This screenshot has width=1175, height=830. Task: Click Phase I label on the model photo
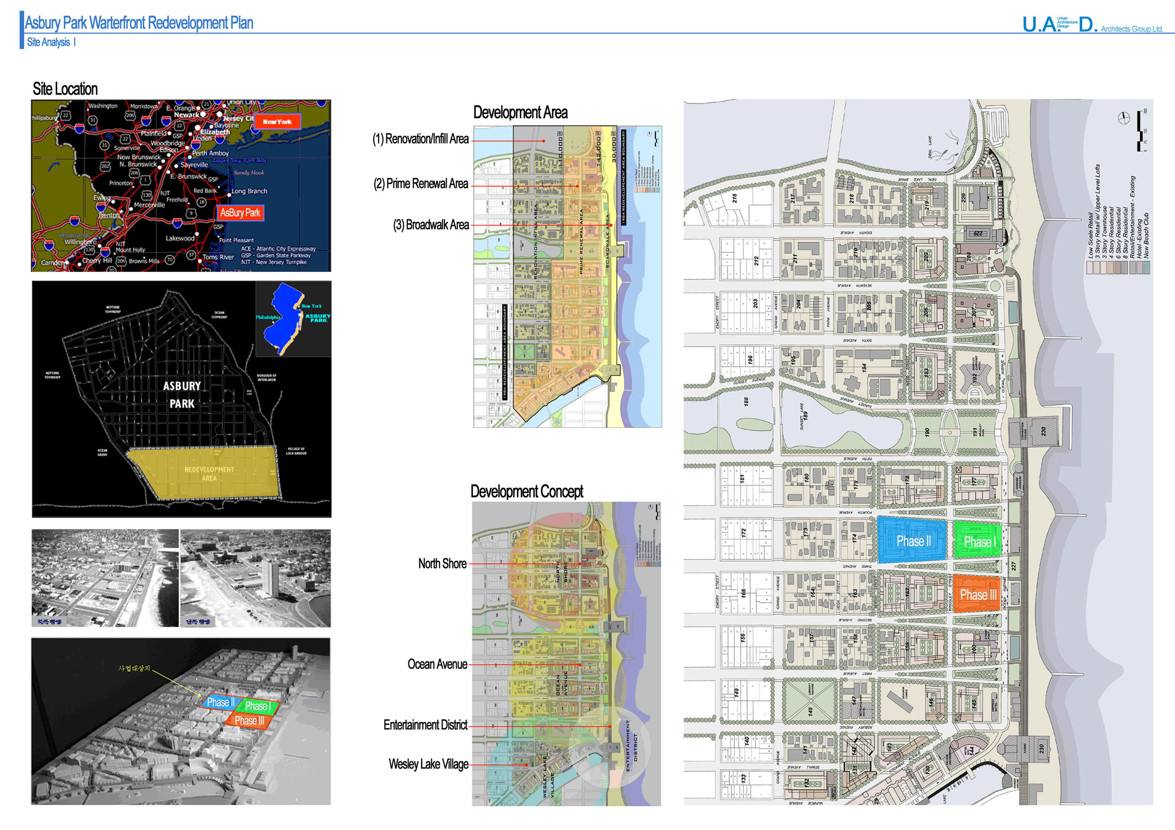[258, 706]
